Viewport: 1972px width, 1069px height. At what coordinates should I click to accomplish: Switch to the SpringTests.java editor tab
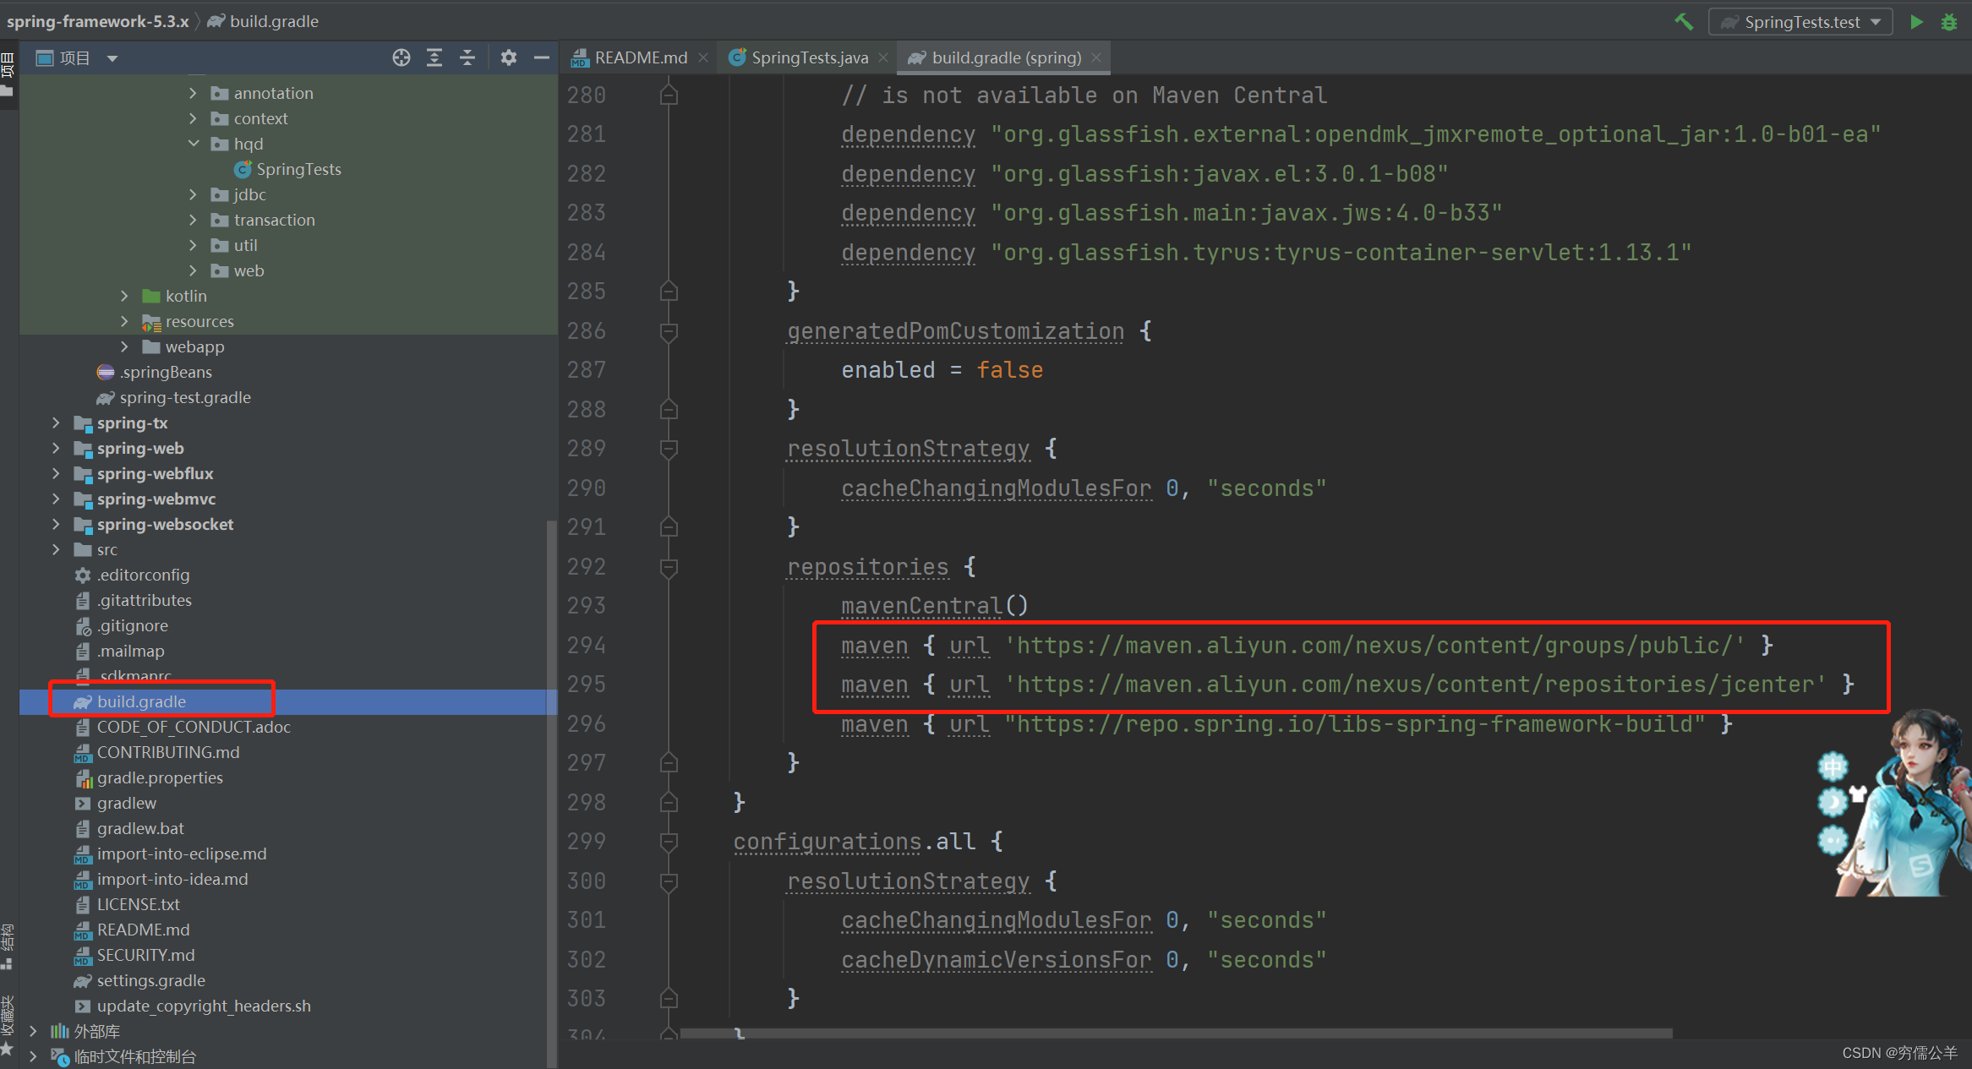809,57
